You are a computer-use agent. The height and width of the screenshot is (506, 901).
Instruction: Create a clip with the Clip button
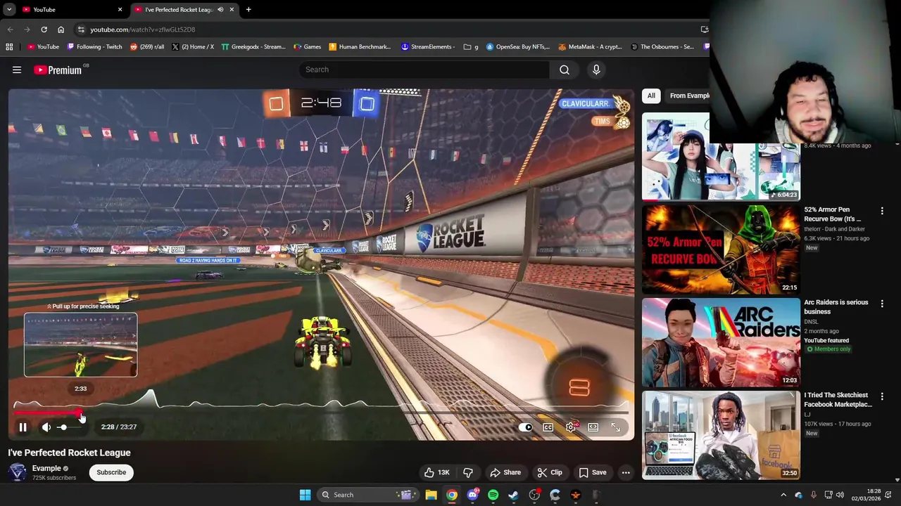(550, 472)
